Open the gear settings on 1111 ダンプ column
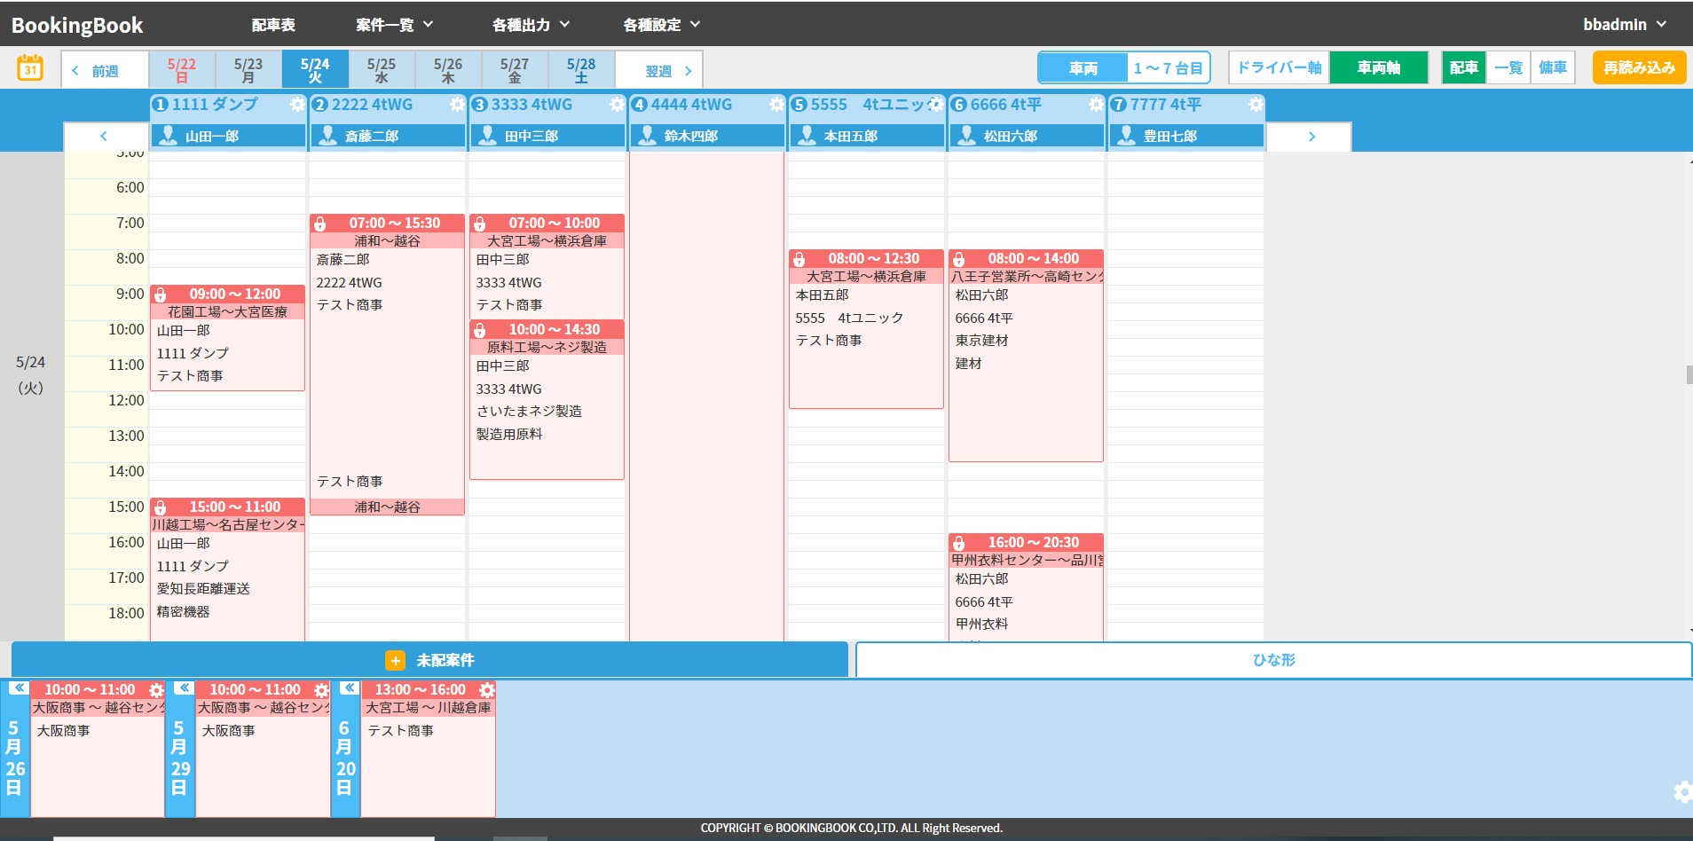This screenshot has width=1693, height=841. [298, 104]
